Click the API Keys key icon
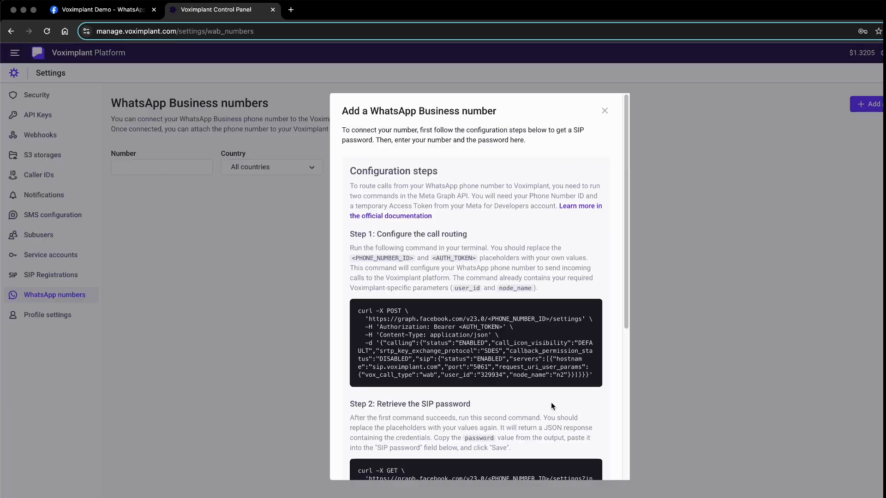The image size is (886, 498). tap(13, 115)
